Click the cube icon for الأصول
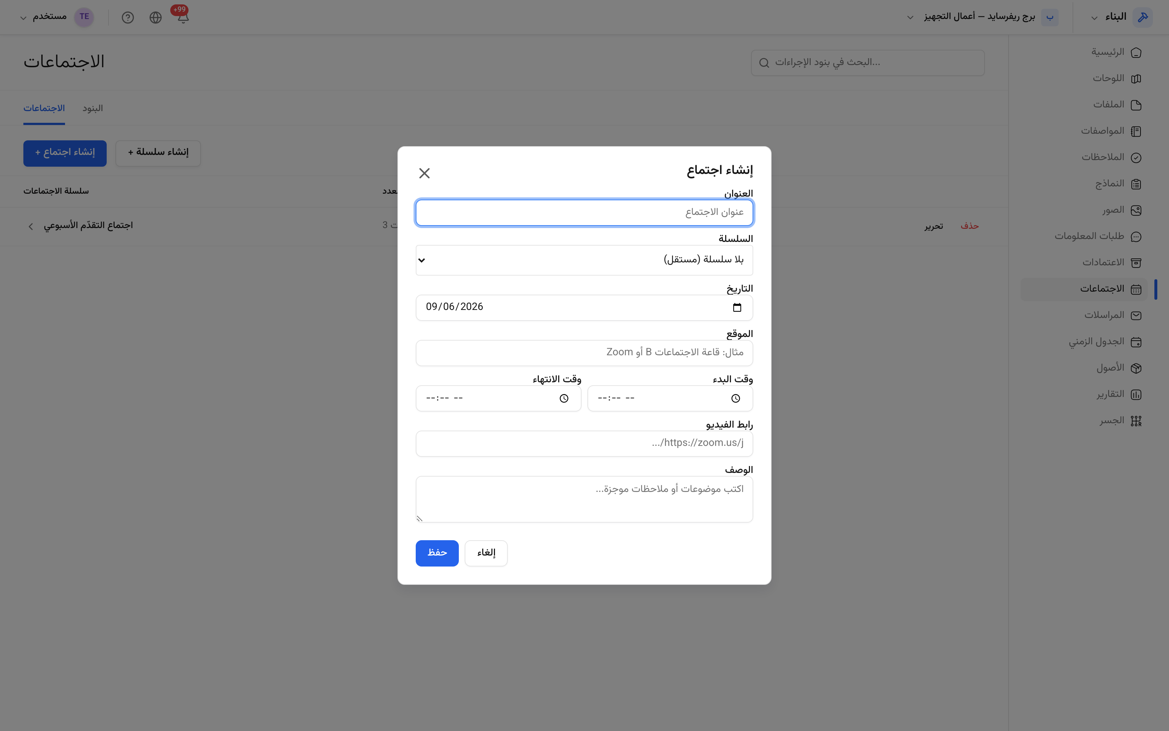This screenshot has width=1169, height=731. [1136, 368]
